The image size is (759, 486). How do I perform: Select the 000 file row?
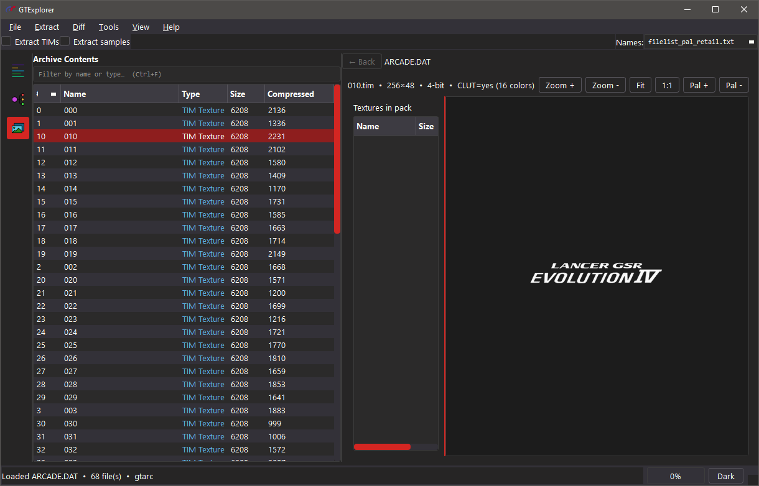(x=184, y=110)
